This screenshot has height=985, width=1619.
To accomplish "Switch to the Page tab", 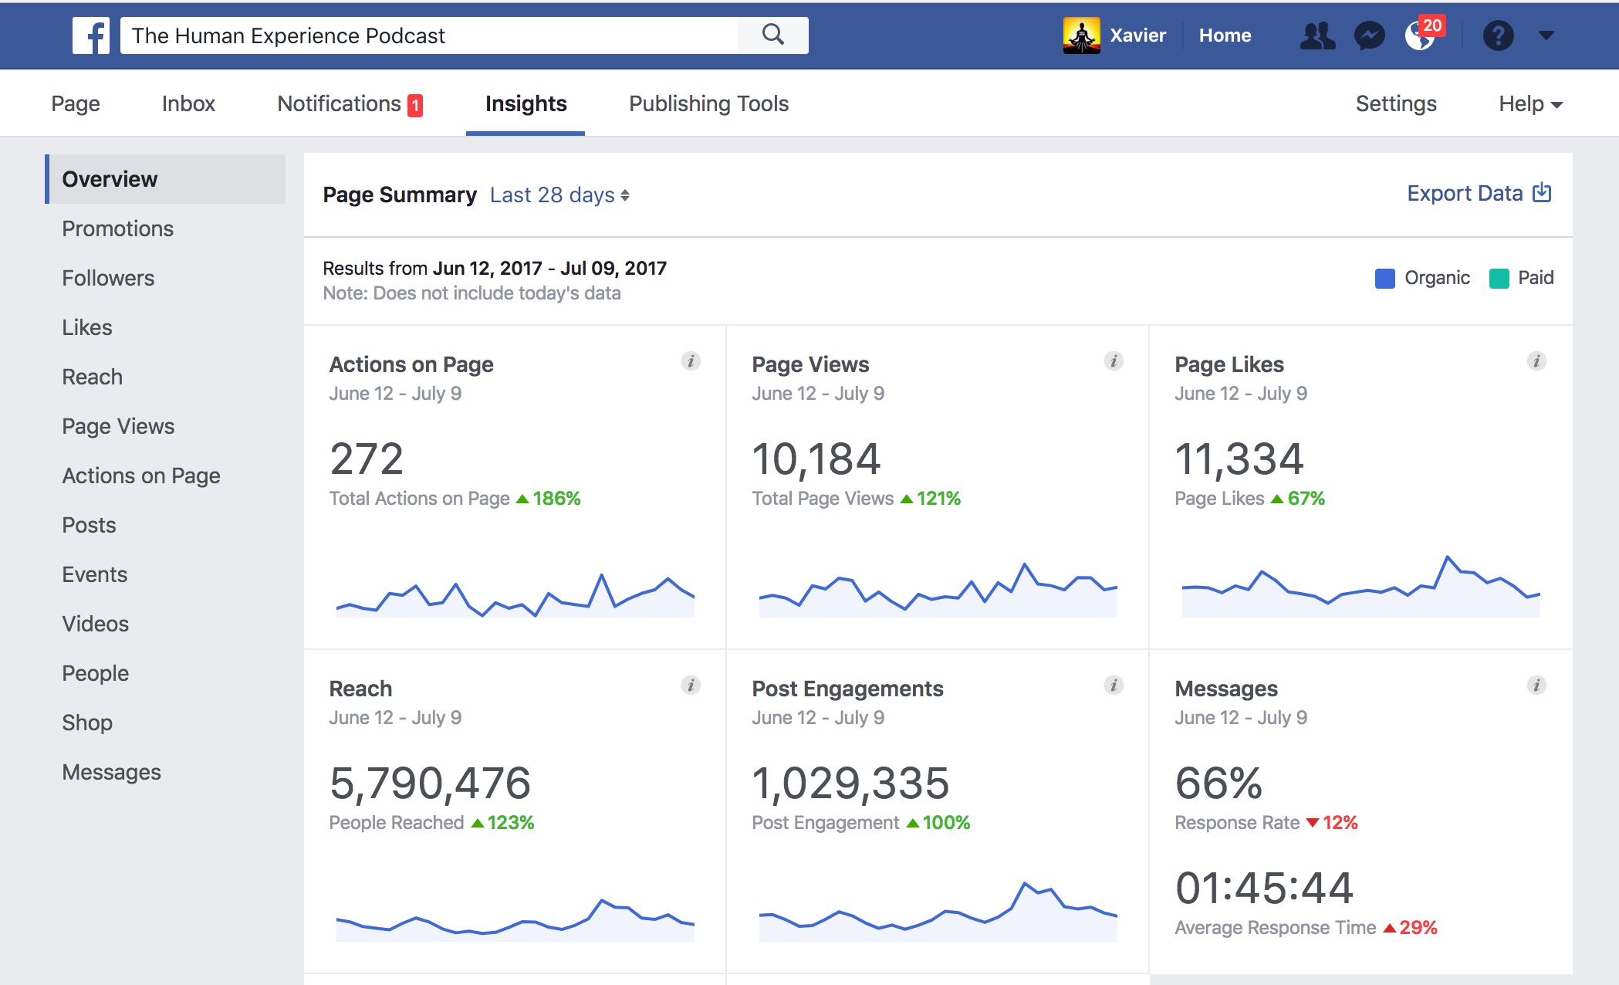I will click(x=76, y=103).
